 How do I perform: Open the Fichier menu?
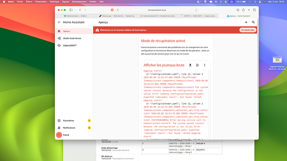point(20,2)
